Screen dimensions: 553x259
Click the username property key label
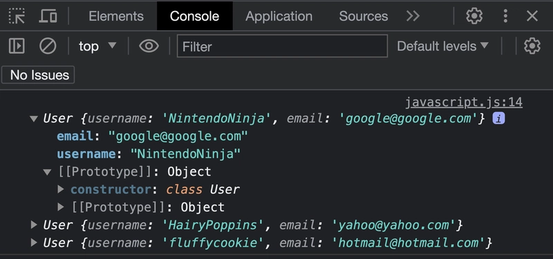pos(86,154)
